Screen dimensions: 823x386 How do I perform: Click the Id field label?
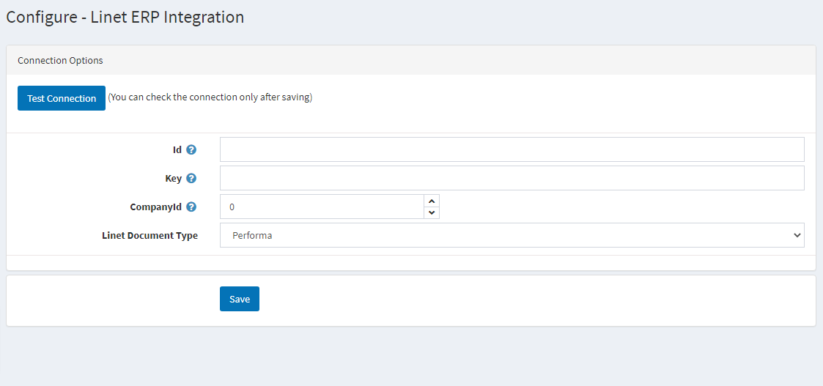[177, 150]
